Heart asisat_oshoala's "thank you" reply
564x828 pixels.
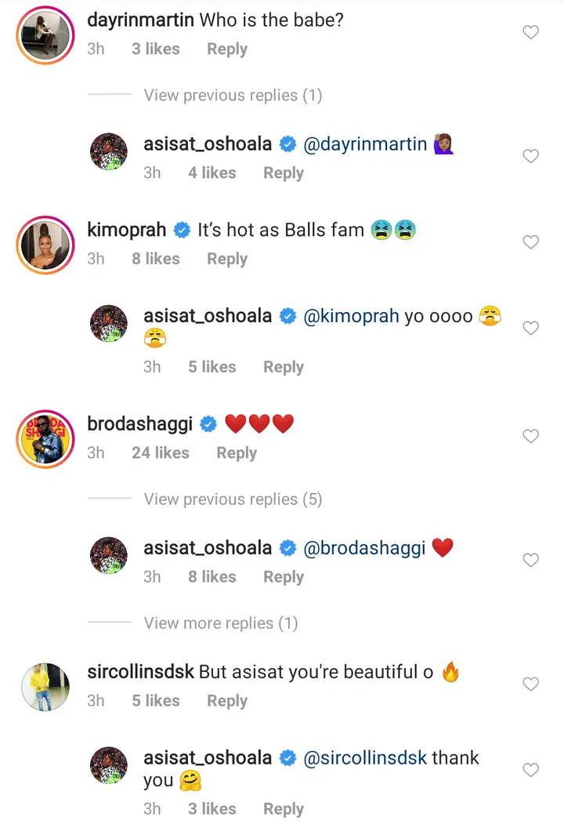coord(530,770)
